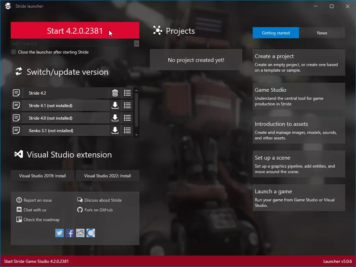This screenshot has height=267, width=356.
Task: Install Visual Studio 2022 extension
Action: pyautogui.click(x=107, y=176)
